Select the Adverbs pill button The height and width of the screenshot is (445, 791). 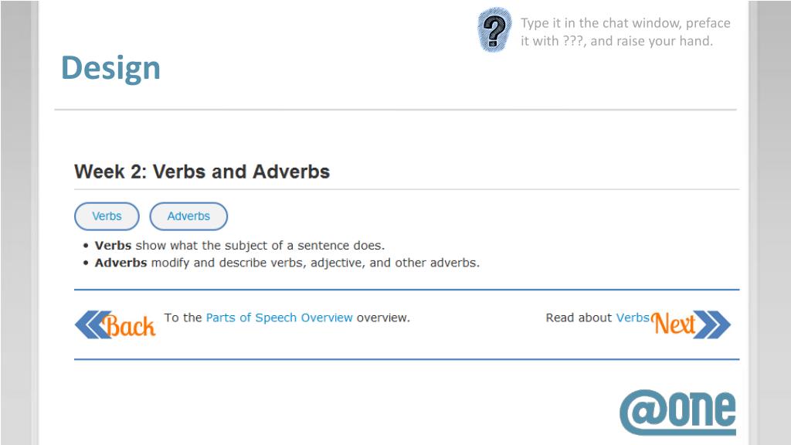pyautogui.click(x=188, y=216)
